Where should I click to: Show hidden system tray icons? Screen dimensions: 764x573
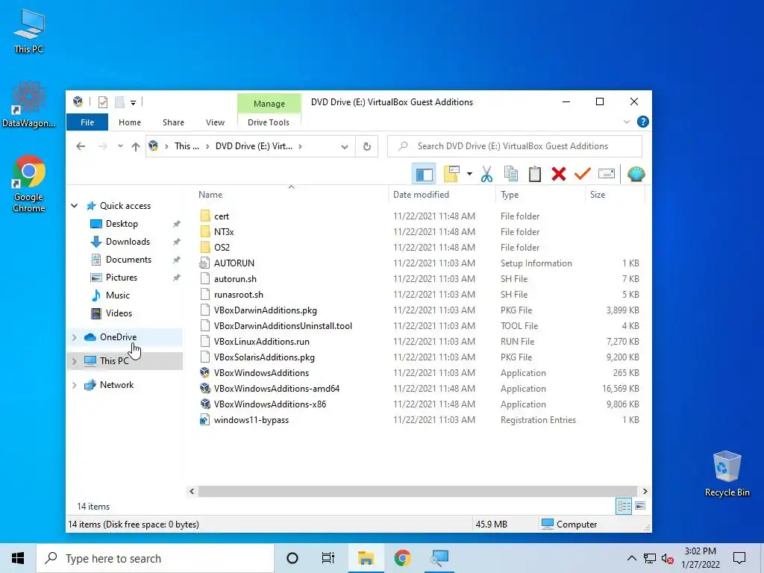(631, 558)
